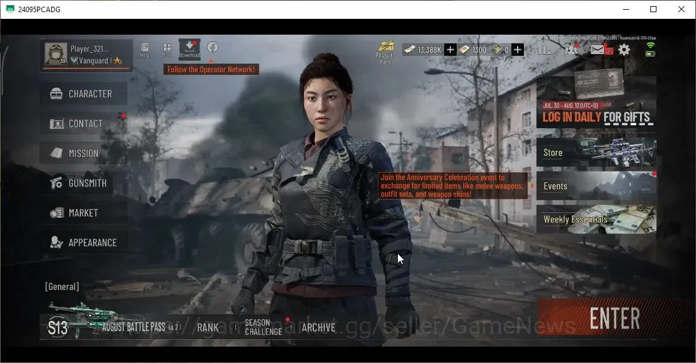Open the Events panel
Screen dimensions: 696x363
coord(596,186)
